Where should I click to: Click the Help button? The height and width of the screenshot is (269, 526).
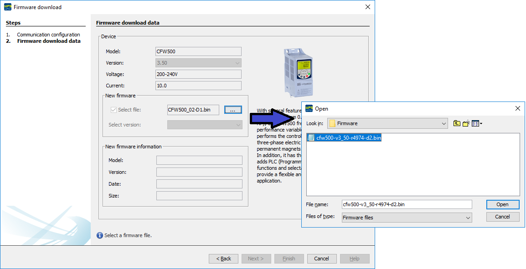click(x=355, y=258)
